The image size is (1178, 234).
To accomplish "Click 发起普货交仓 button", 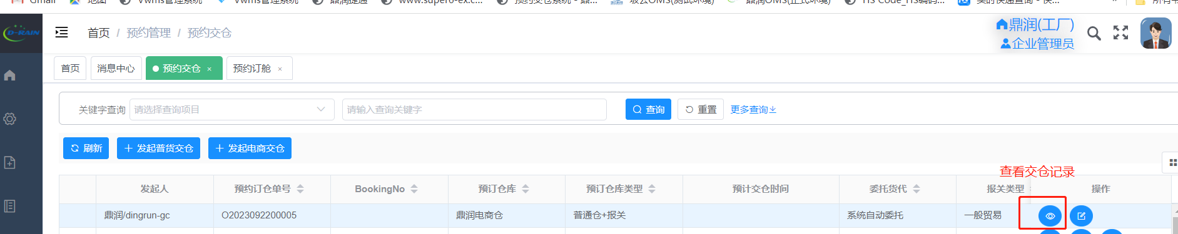I will coord(158,148).
